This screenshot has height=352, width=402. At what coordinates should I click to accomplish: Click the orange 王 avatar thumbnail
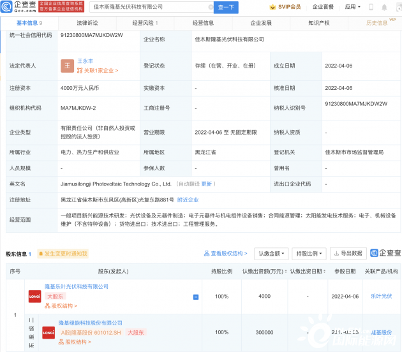pyautogui.click(x=67, y=66)
